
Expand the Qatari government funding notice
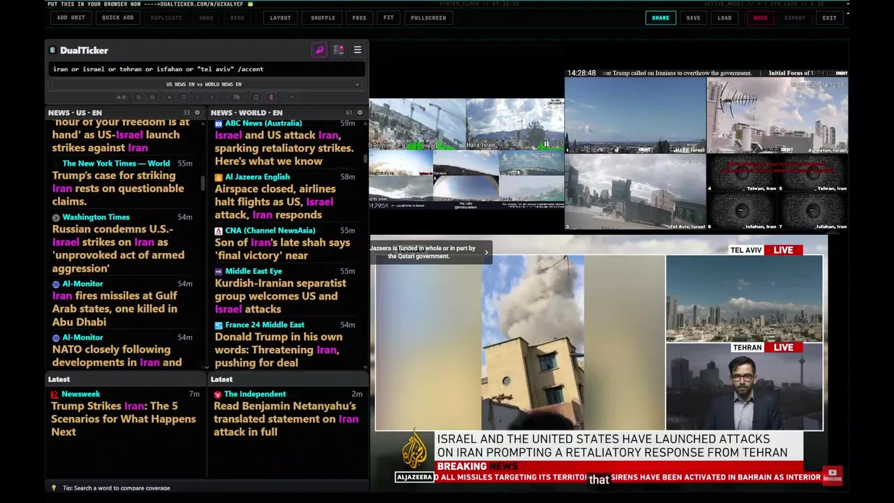486,252
